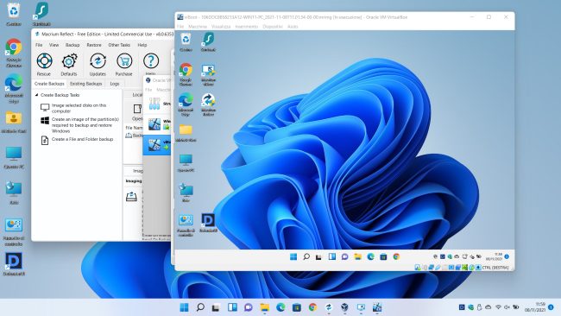The image size is (561, 316).
Task: Open yellow folder icon on VM desktop
Action: pos(186,132)
